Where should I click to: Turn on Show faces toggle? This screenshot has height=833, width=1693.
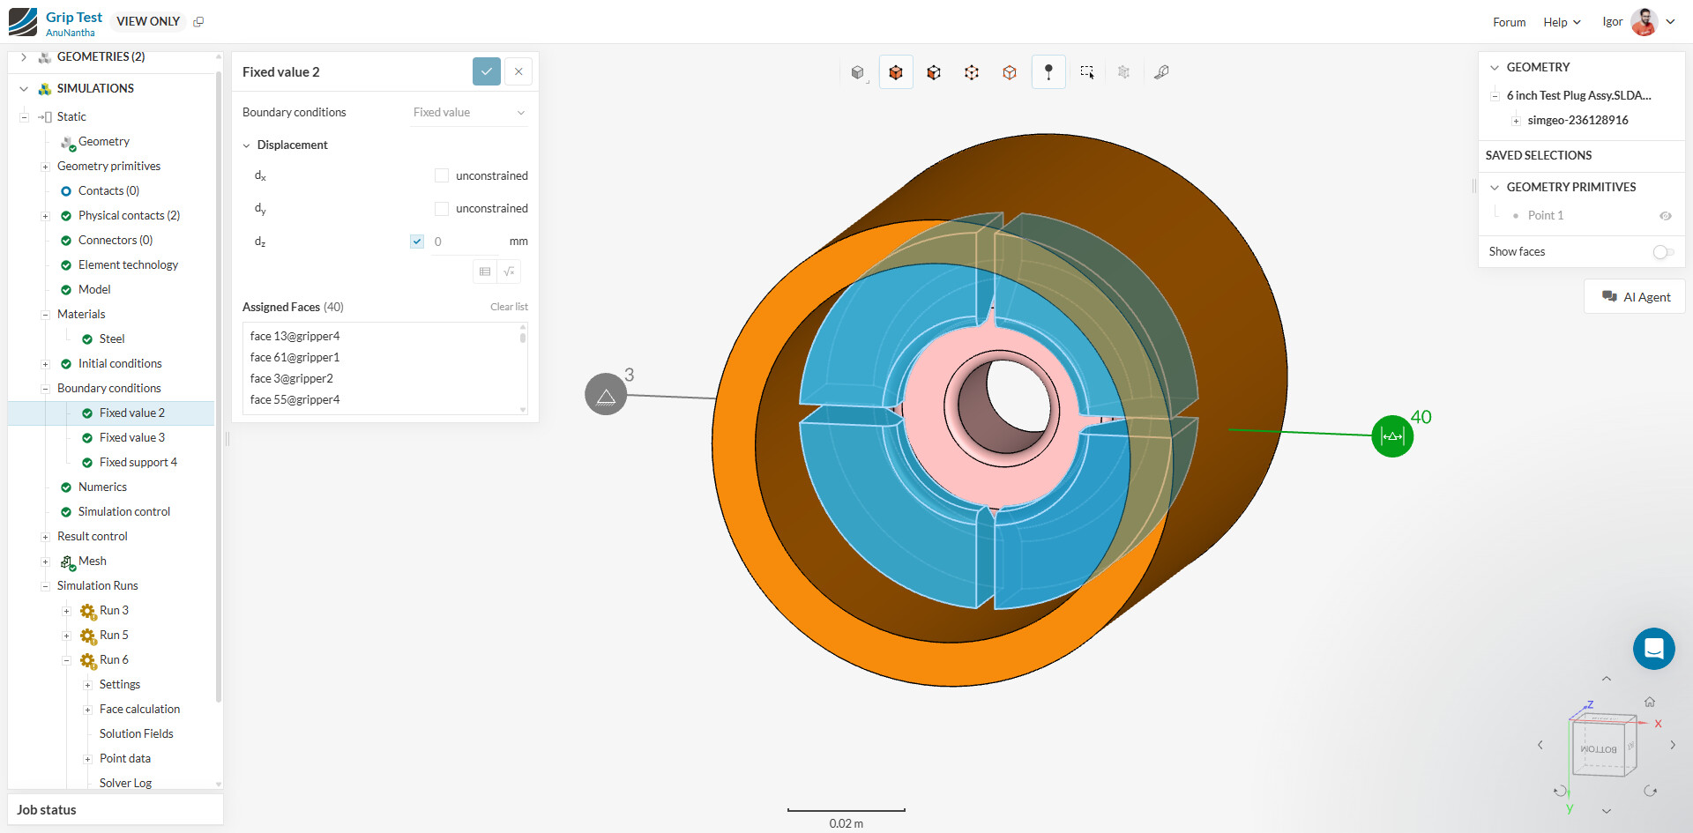(x=1662, y=252)
